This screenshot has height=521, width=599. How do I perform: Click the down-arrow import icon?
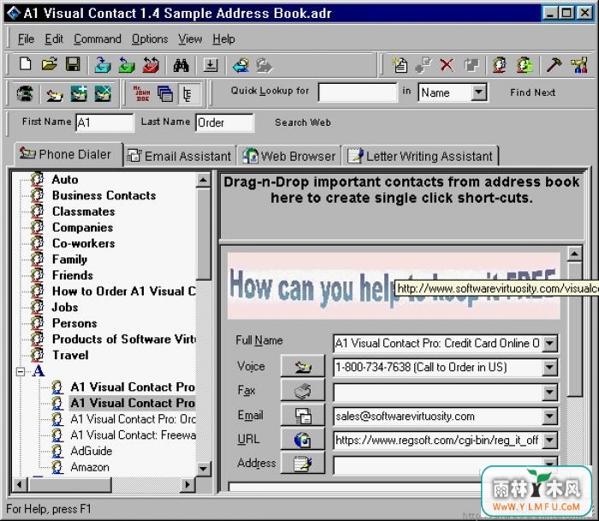[x=211, y=65]
